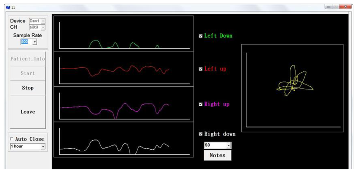Open the 1 hour duration dropdown
The width and height of the screenshot is (357, 173).
tap(43, 147)
